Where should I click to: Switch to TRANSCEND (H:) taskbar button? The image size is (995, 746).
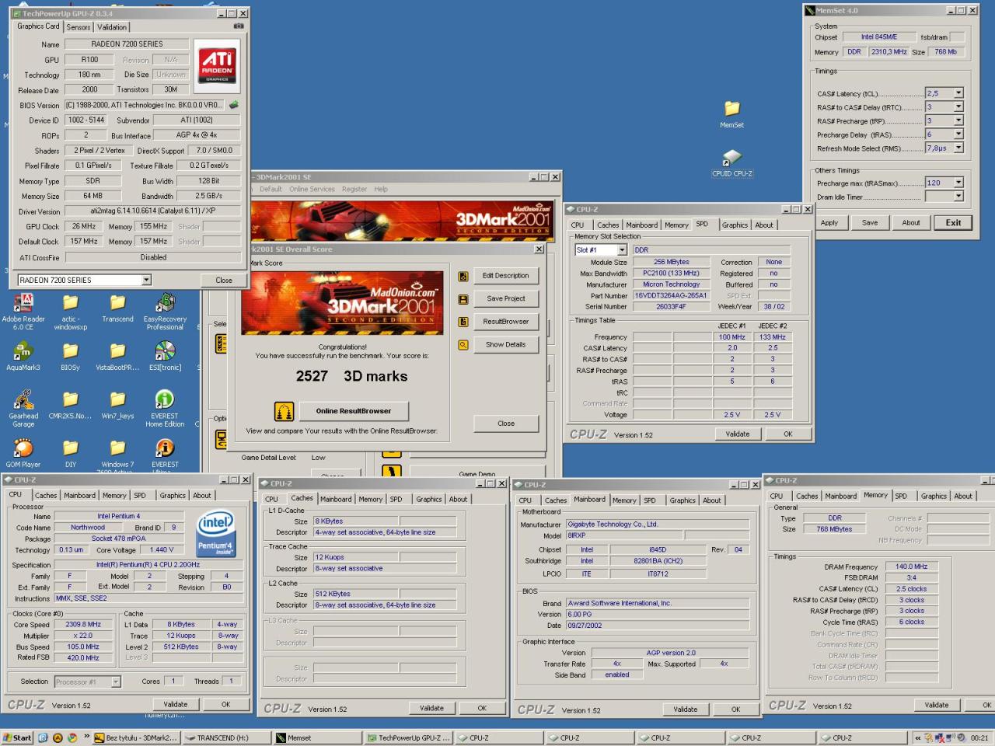point(227,738)
